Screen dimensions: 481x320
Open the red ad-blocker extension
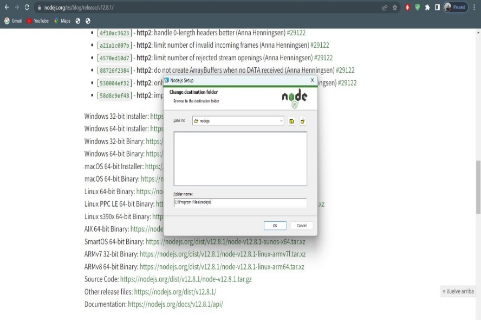[x=407, y=8]
